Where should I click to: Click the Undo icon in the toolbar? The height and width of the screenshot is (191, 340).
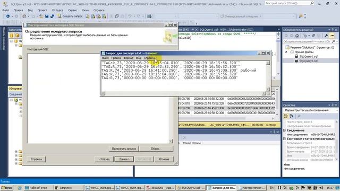130,16
